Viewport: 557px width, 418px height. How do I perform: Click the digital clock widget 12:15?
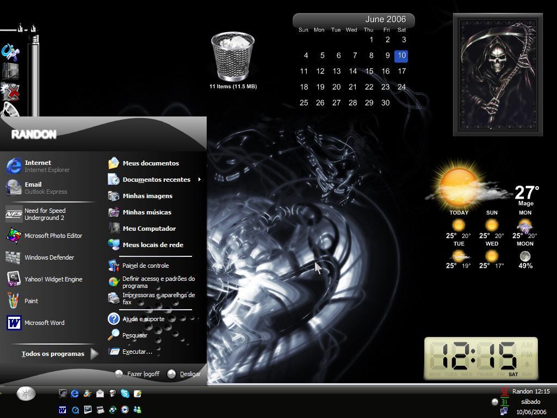(481, 358)
